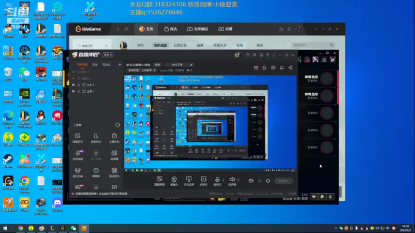Screen dimensions: 415x233
Task: Toggle lock on 文本 1 source
Action: [79, 85]
